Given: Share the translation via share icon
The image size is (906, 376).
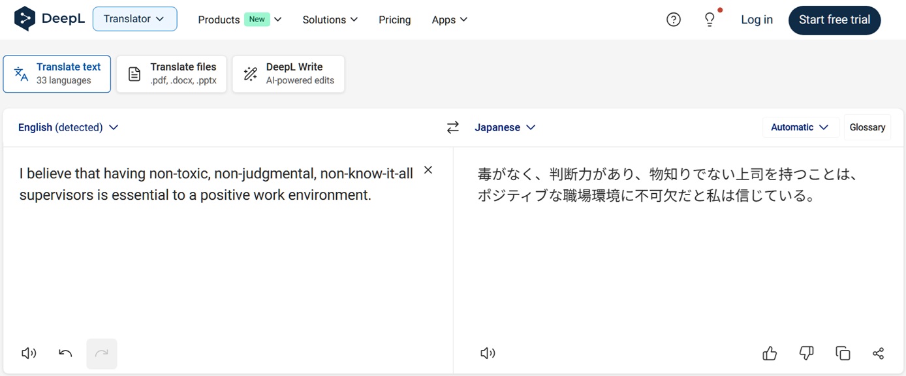Looking at the screenshot, I should (x=878, y=353).
